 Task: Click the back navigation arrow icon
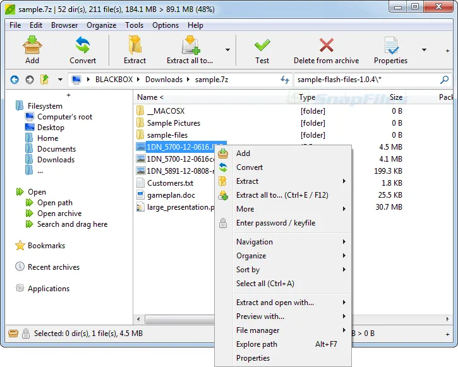[x=15, y=80]
